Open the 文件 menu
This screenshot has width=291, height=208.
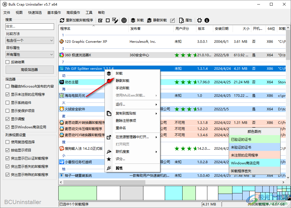[7, 12]
